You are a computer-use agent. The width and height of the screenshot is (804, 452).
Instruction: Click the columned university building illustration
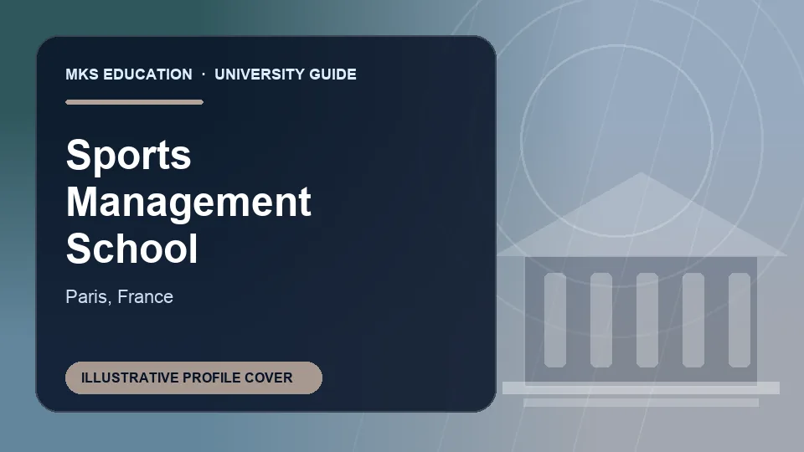[641, 290]
